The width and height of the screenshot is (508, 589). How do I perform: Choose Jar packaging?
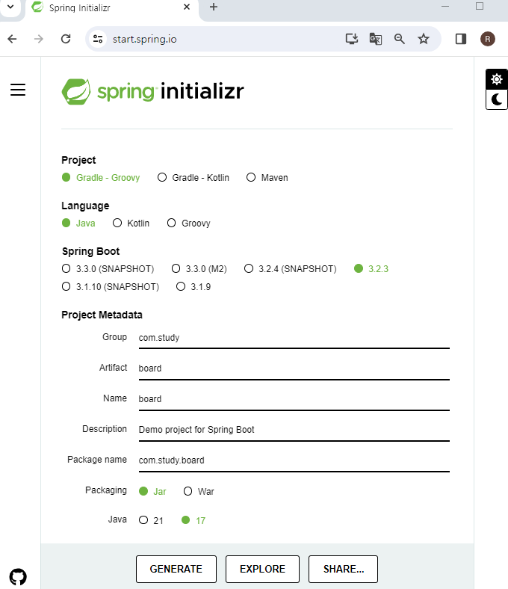[x=152, y=491]
